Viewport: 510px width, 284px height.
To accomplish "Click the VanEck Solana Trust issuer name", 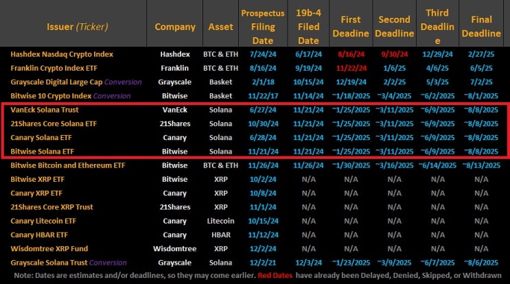I will pyautogui.click(x=45, y=110).
